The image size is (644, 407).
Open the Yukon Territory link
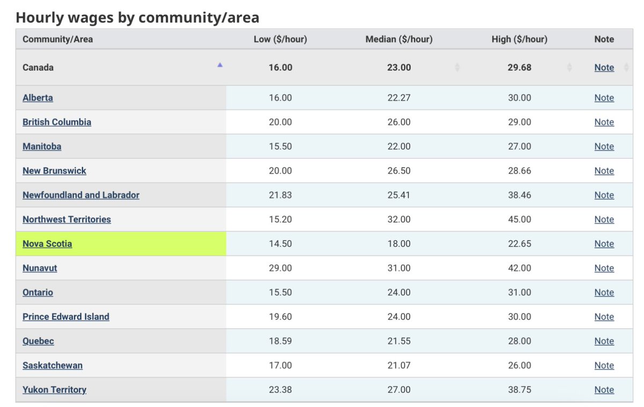(54, 390)
